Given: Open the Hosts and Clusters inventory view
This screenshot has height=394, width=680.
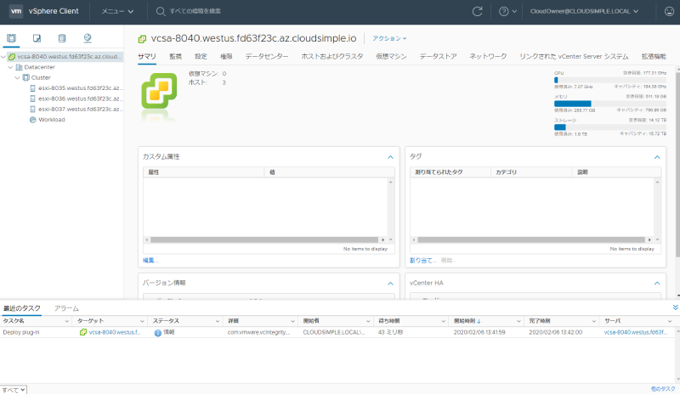Looking at the screenshot, I should tap(11, 38).
